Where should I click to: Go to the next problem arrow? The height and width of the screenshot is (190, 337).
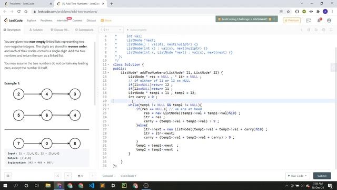pyautogui.click(x=93, y=176)
